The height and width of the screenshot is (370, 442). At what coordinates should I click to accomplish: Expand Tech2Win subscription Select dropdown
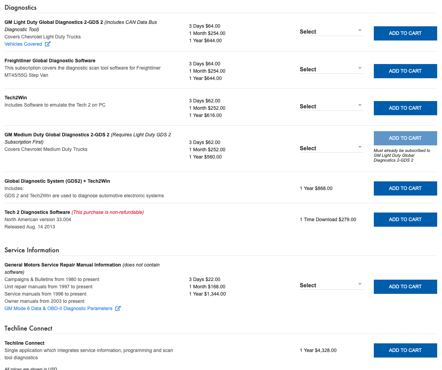point(331,106)
